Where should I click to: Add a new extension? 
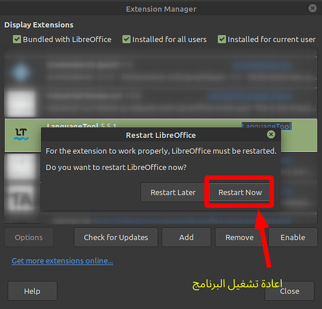186,237
